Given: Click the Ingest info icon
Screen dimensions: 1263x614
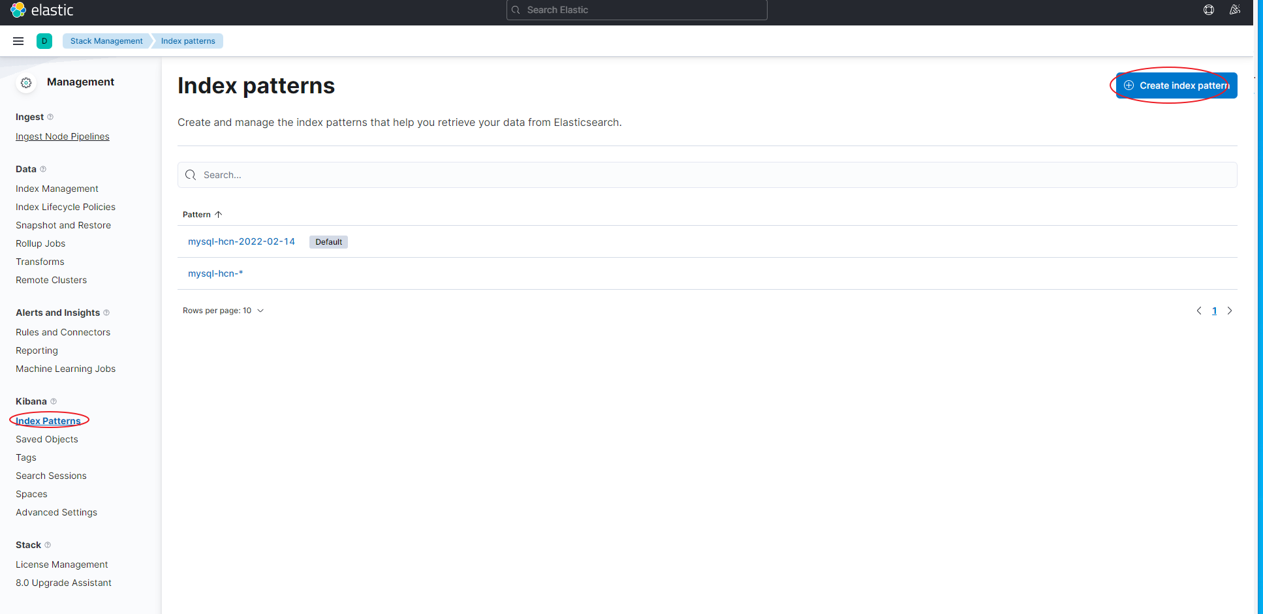Looking at the screenshot, I should point(50,117).
